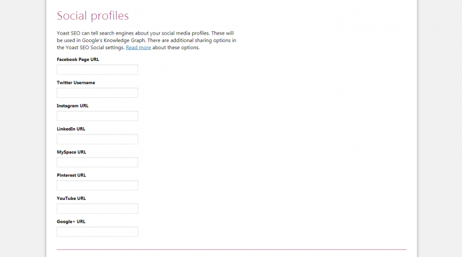Click the "MySpace URL" label text

(72, 152)
